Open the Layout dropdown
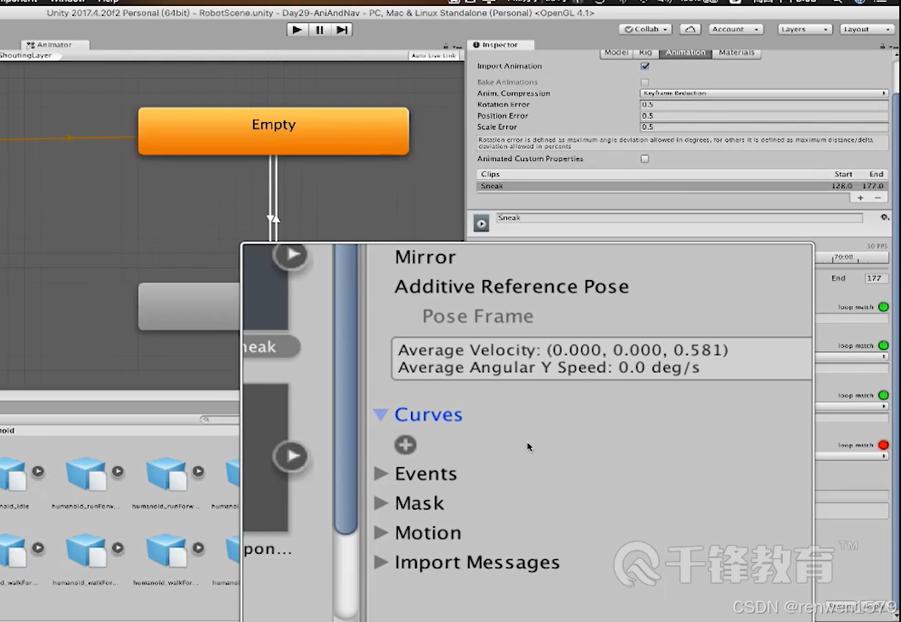Viewport: 901px width, 622px height. click(x=867, y=30)
